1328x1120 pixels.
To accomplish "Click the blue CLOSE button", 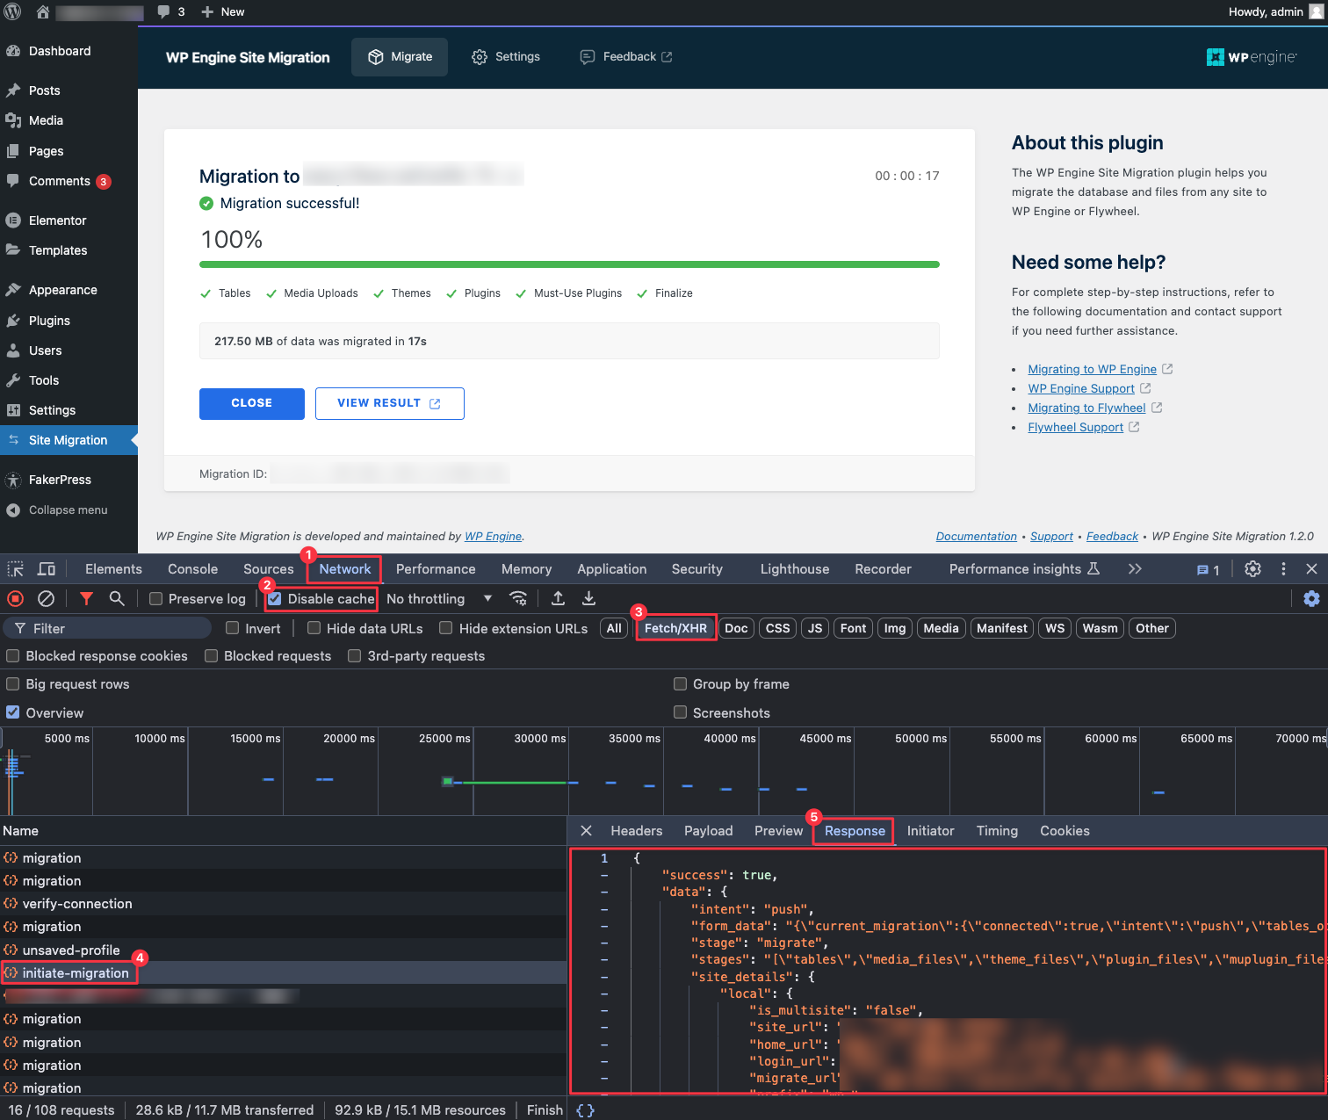I will pyautogui.click(x=252, y=403).
